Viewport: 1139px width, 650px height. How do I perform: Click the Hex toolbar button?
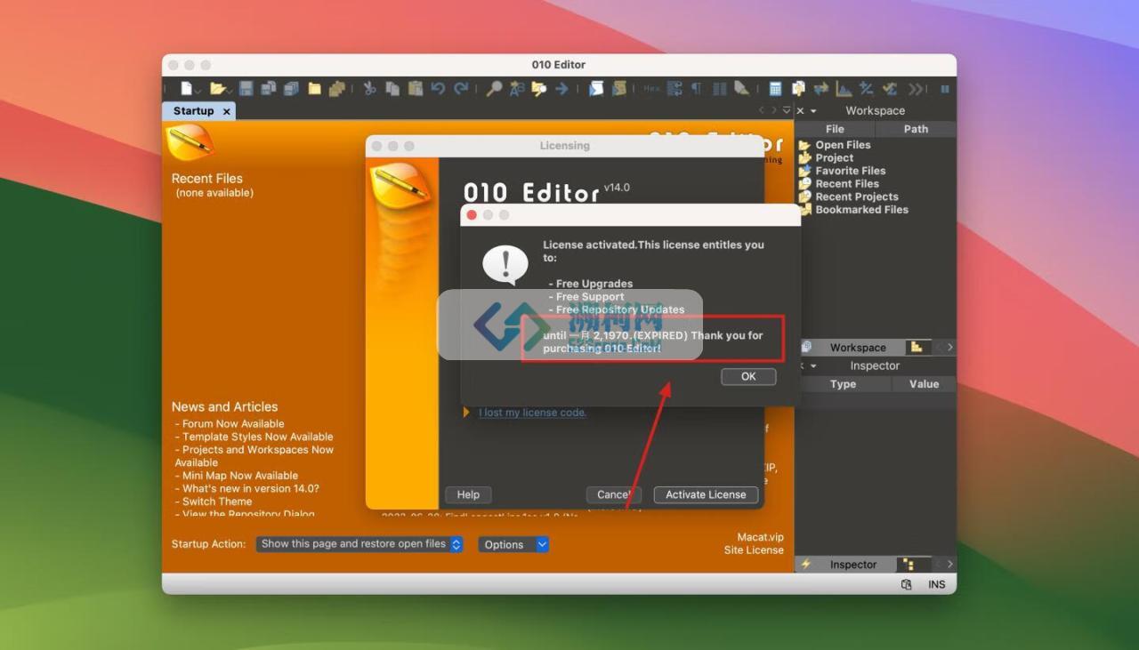[x=651, y=88]
